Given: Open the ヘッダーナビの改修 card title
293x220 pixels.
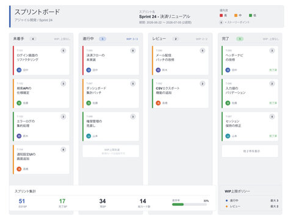Looking at the screenshot, I should (234, 57).
